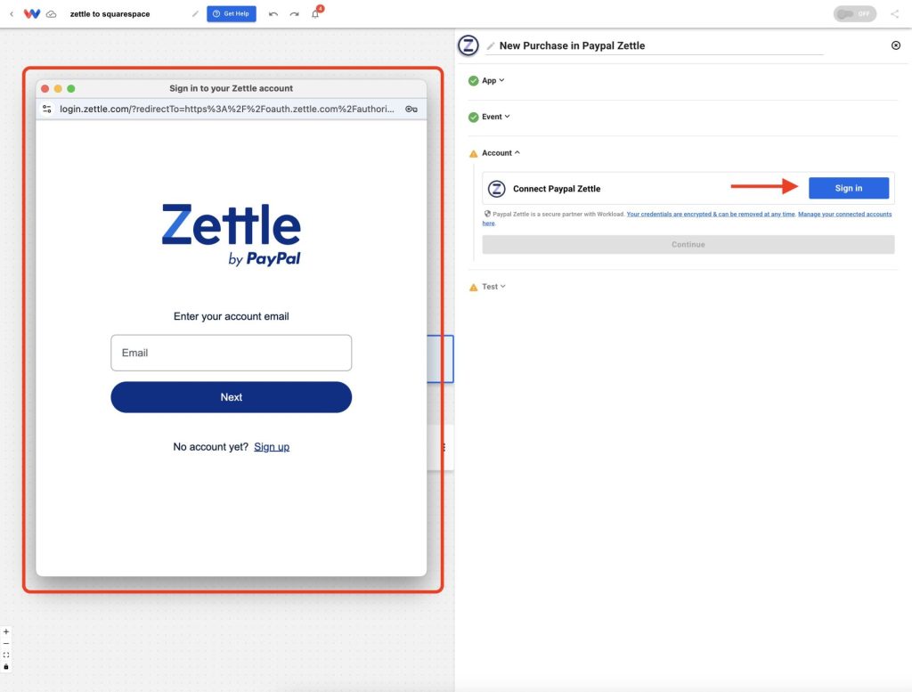This screenshot has height=692, width=912.
Task: Click the Zettle by PayPal logo
Action: pyautogui.click(x=231, y=234)
